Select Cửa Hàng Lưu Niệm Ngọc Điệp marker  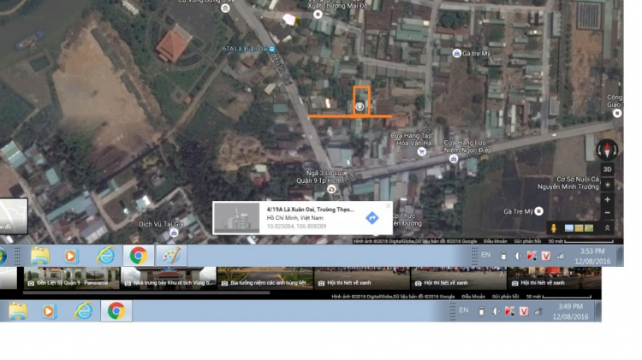tap(453, 159)
